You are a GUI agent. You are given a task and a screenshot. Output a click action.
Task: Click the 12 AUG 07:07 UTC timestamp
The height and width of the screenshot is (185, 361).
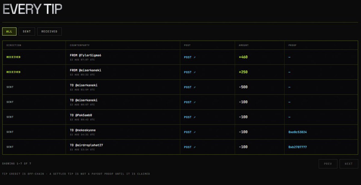82,60
